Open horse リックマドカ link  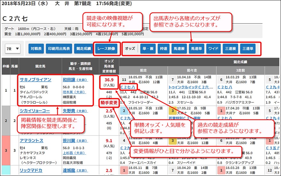(32, 171)
